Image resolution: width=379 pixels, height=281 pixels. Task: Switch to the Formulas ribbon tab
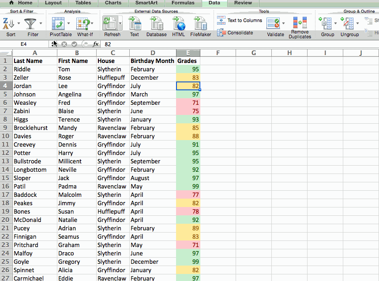point(183,3)
